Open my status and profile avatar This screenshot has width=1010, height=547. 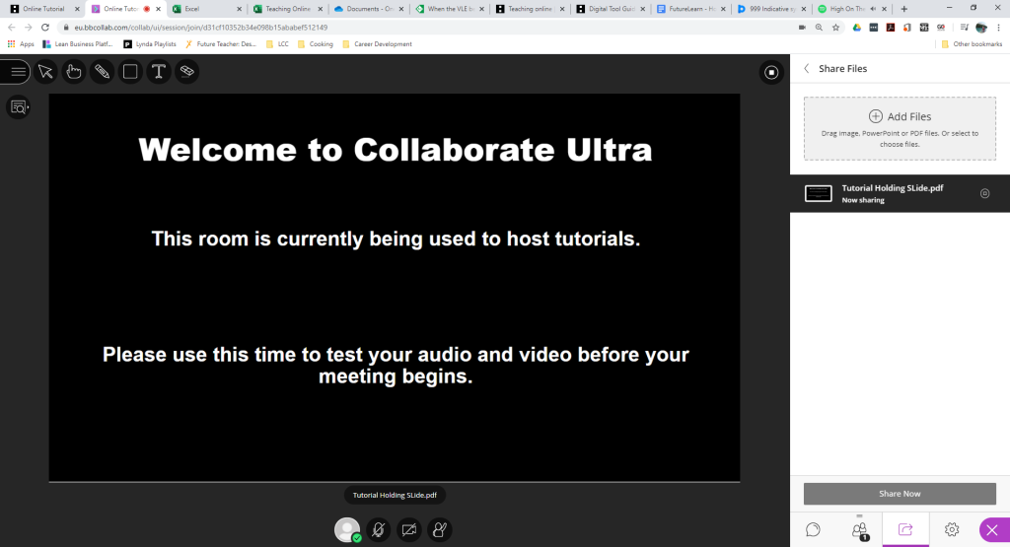347,529
